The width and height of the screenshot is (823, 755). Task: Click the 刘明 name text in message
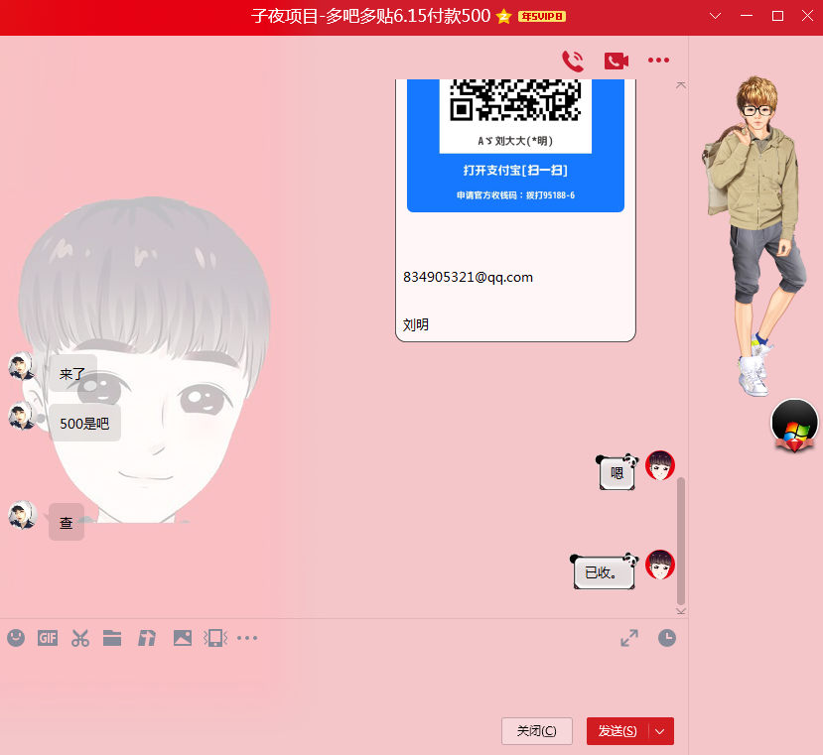point(416,324)
